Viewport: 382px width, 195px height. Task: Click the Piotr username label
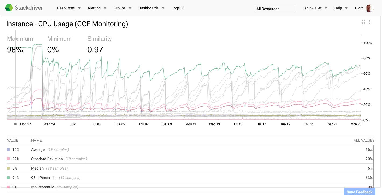point(359,8)
